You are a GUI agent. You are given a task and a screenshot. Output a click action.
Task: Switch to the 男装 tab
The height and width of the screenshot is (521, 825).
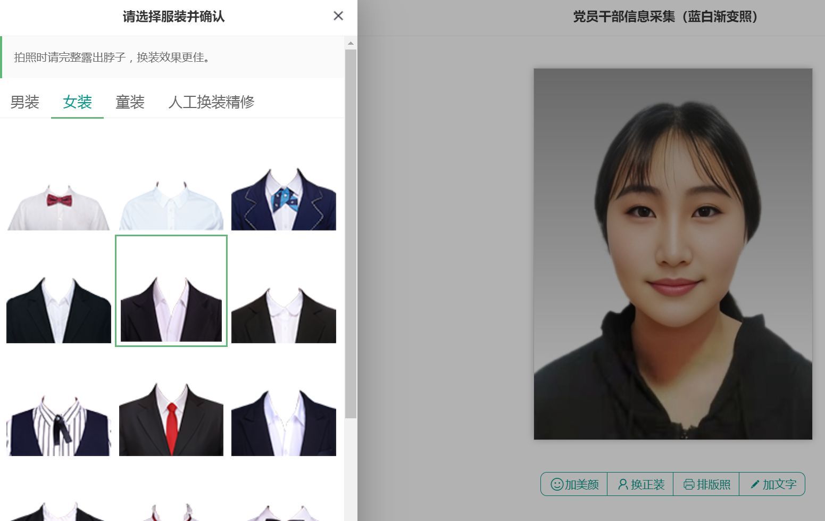(25, 102)
